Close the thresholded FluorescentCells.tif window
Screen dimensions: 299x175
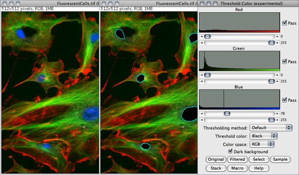pos(104,3)
